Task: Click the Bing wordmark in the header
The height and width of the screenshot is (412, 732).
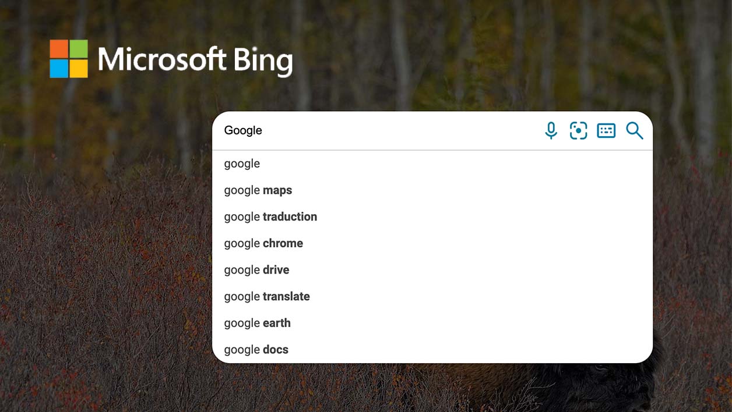Action: 263,61
